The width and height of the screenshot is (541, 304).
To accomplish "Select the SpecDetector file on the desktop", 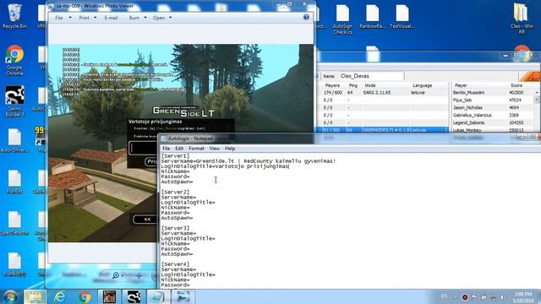I will tap(14, 223).
